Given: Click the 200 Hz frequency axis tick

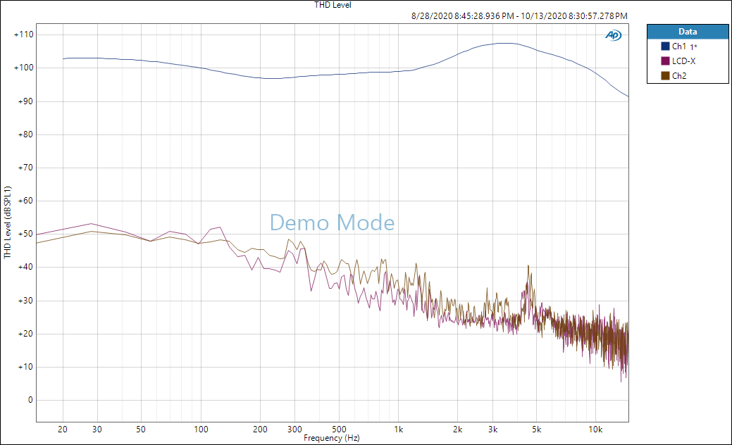Looking at the screenshot, I should click(x=260, y=429).
